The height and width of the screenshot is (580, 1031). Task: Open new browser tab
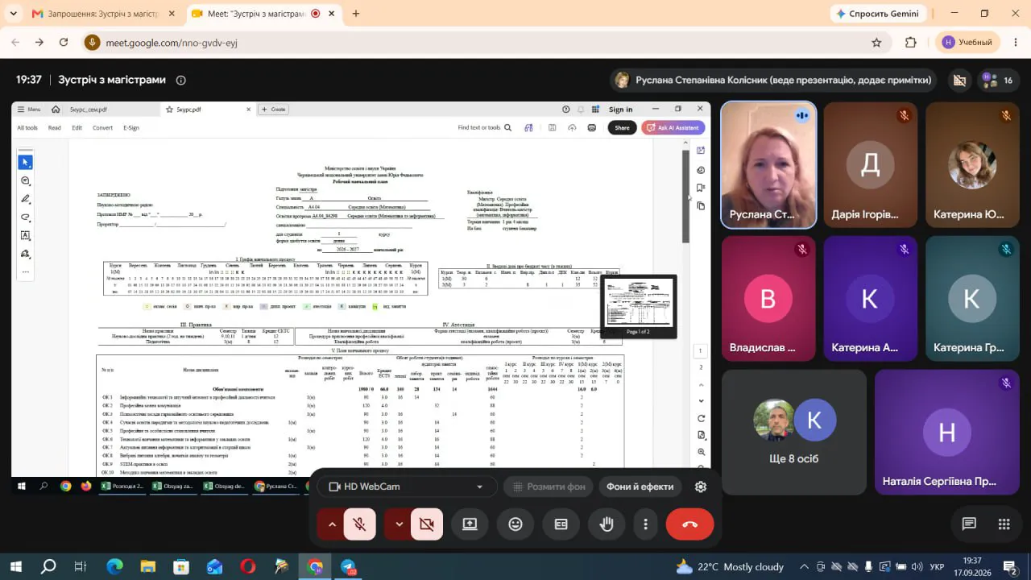356,14
